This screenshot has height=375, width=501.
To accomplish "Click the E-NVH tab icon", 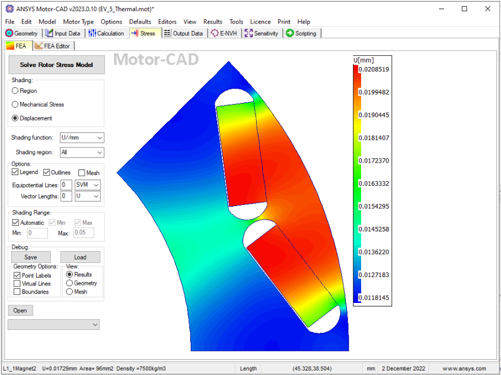I will 215,33.
